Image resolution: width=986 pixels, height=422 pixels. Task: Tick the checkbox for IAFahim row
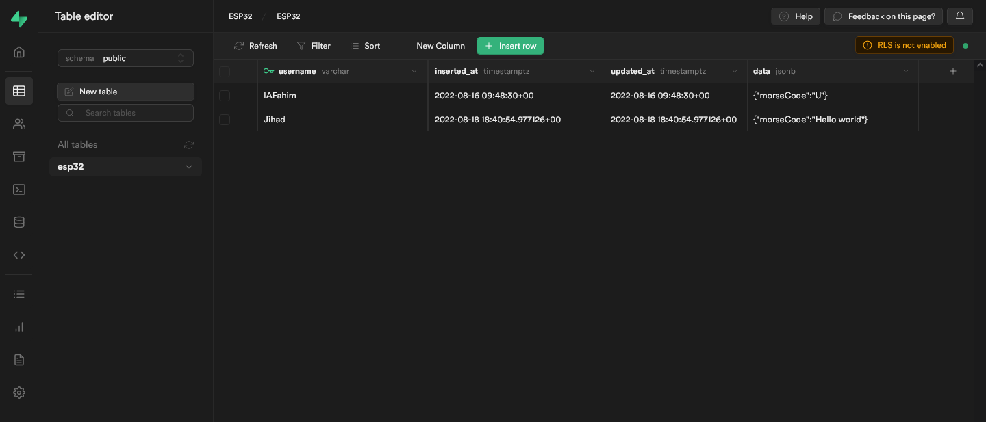pos(225,96)
